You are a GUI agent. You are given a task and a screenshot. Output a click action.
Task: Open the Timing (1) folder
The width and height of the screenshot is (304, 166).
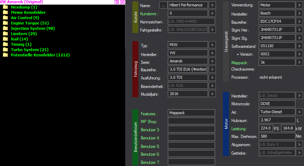click(x=21, y=44)
